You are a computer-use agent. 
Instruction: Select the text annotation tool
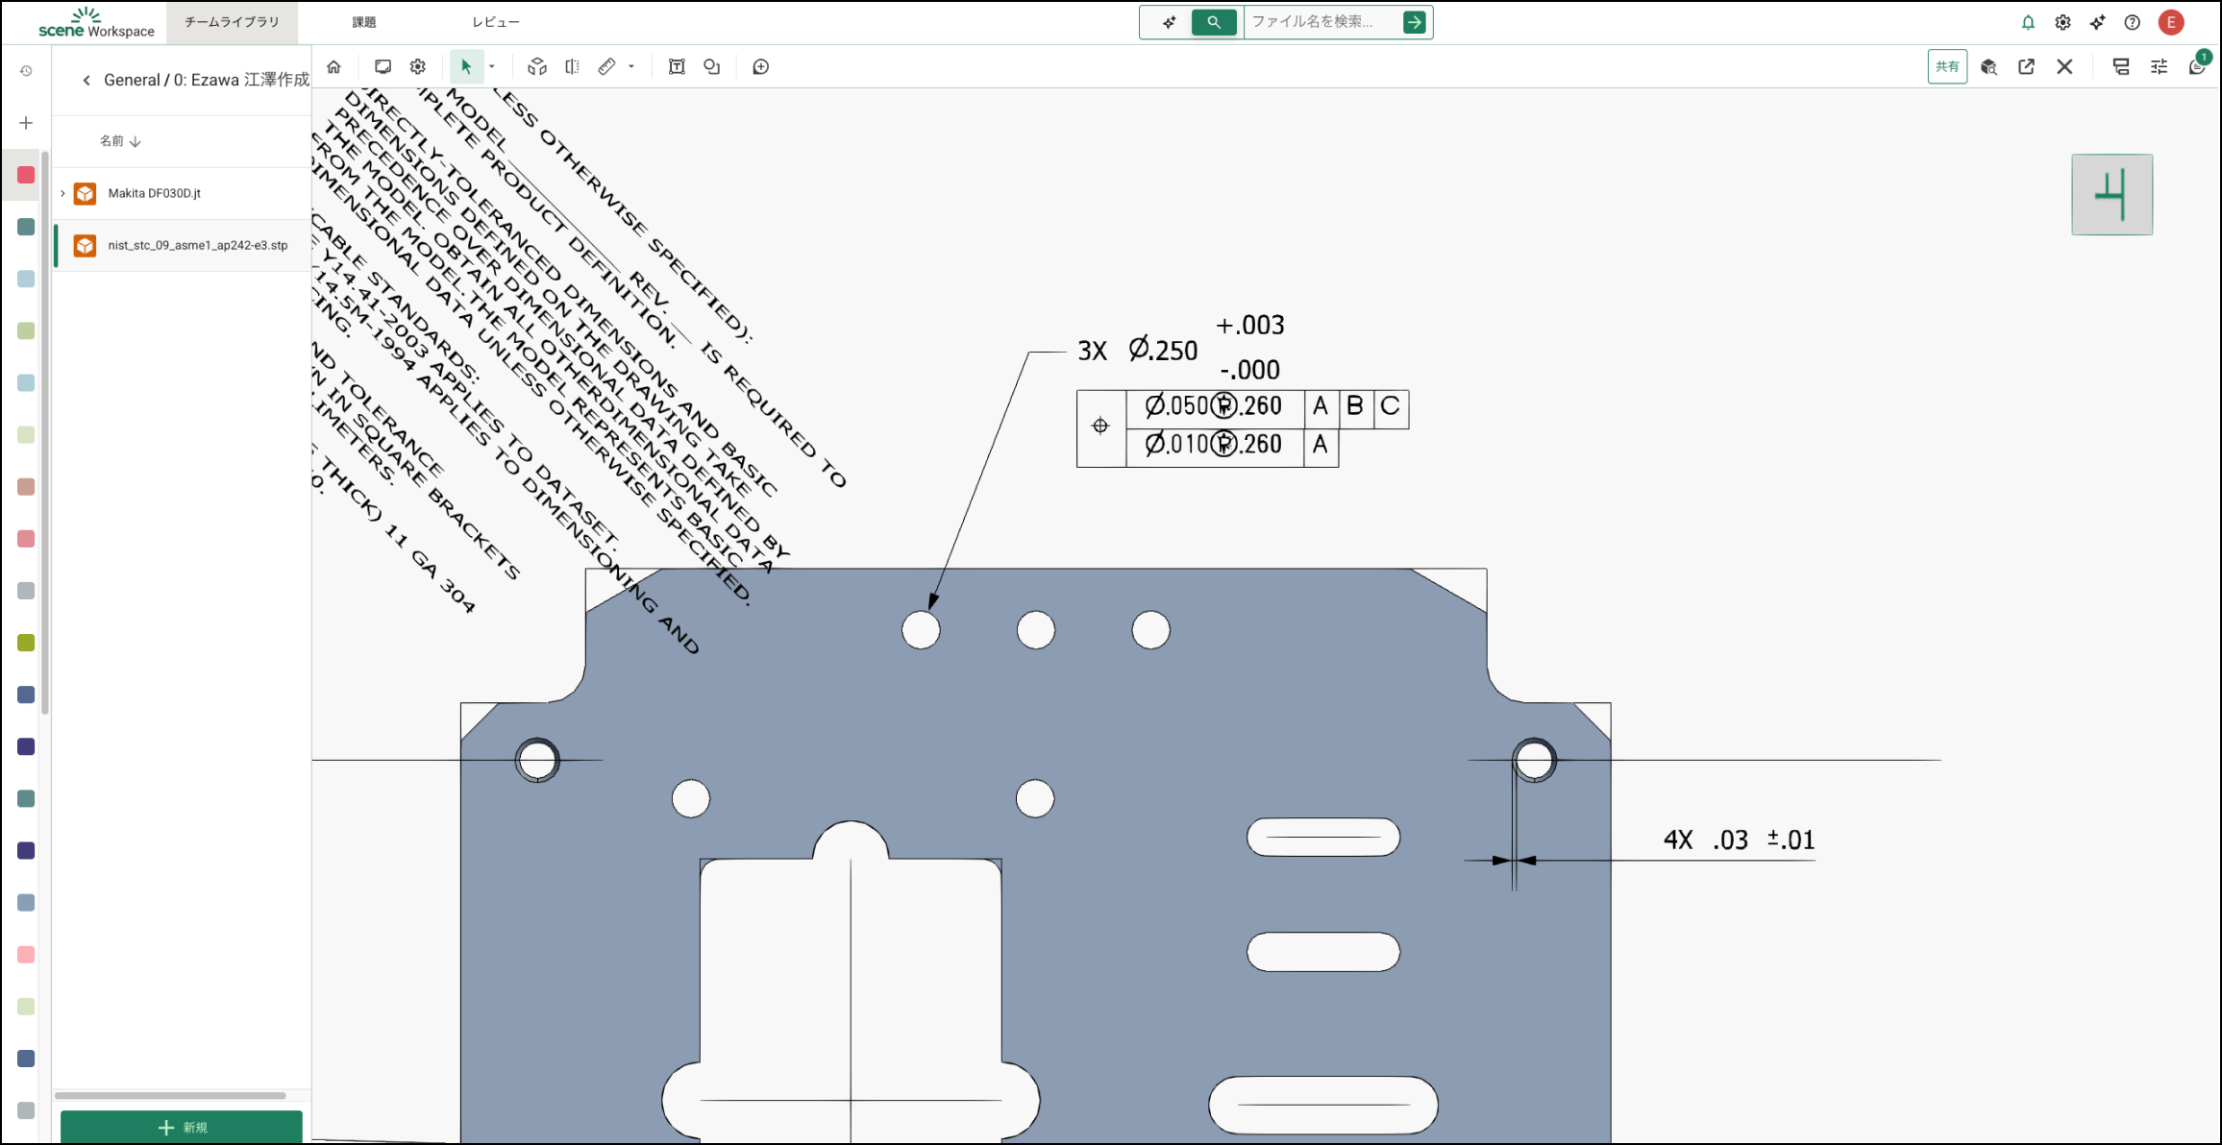point(677,67)
